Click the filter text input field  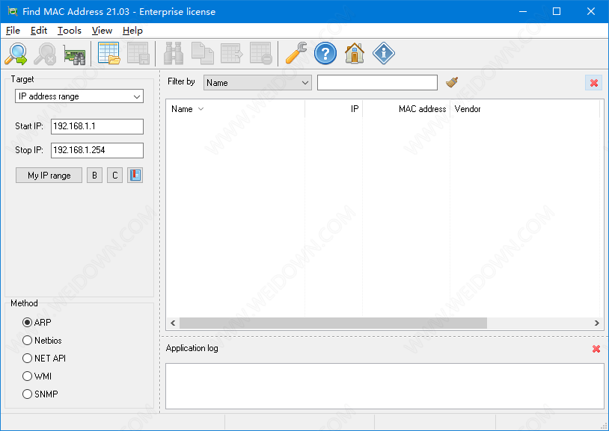pyautogui.click(x=377, y=83)
